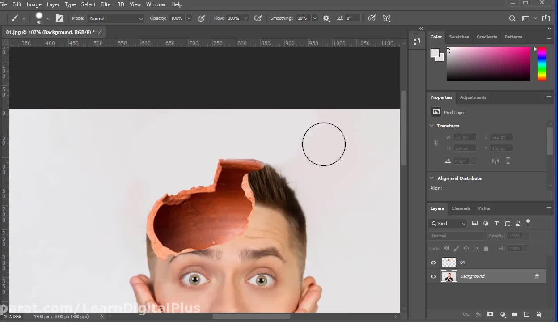This screenshot has width=558, height=322.
Task: Delete layer using the trash icon
Action: click(538, 314)
